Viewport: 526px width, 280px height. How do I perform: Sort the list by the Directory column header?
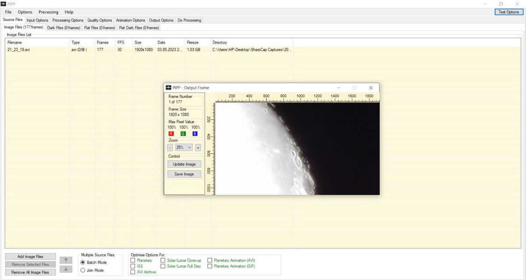(252, 42)
